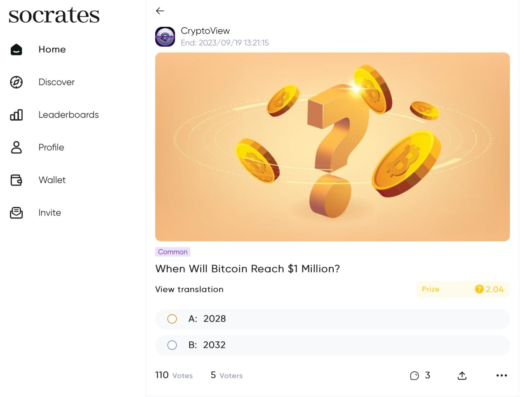Click the Home sidebar icon
528x397 pixels.
click(16, 49)
